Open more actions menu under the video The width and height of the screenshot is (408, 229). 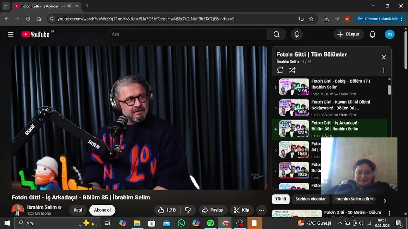tap(262, 210)
